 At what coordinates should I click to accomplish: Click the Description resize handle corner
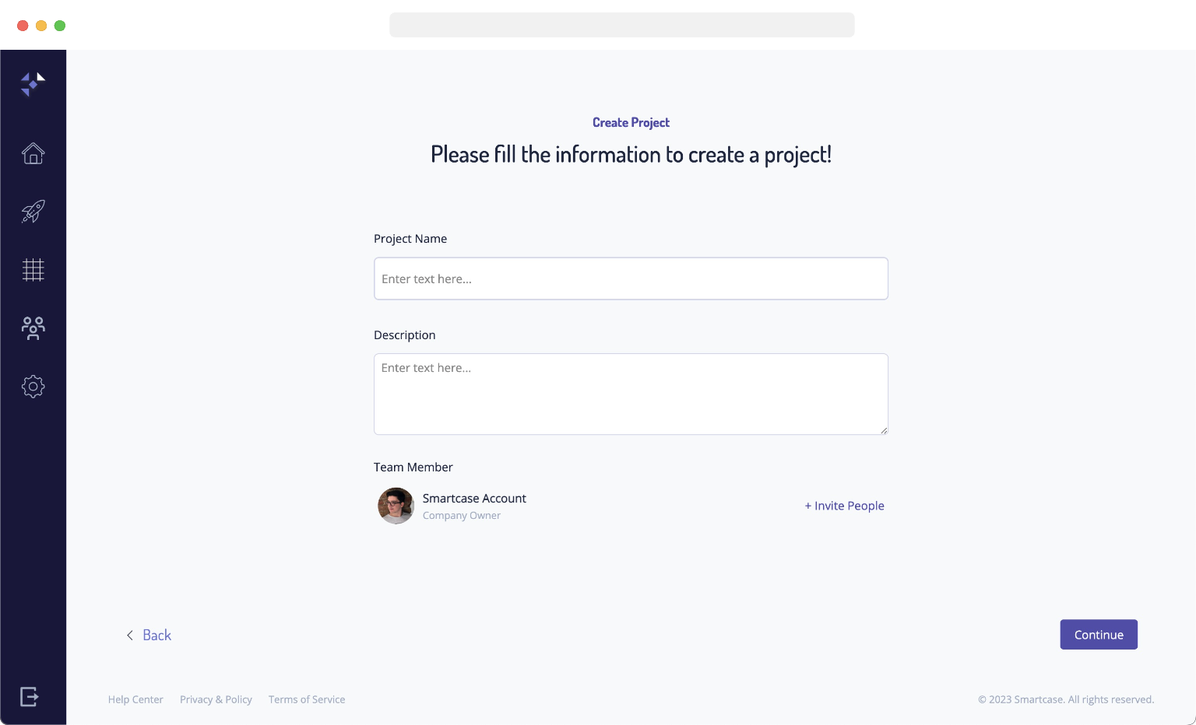point(884,430)
